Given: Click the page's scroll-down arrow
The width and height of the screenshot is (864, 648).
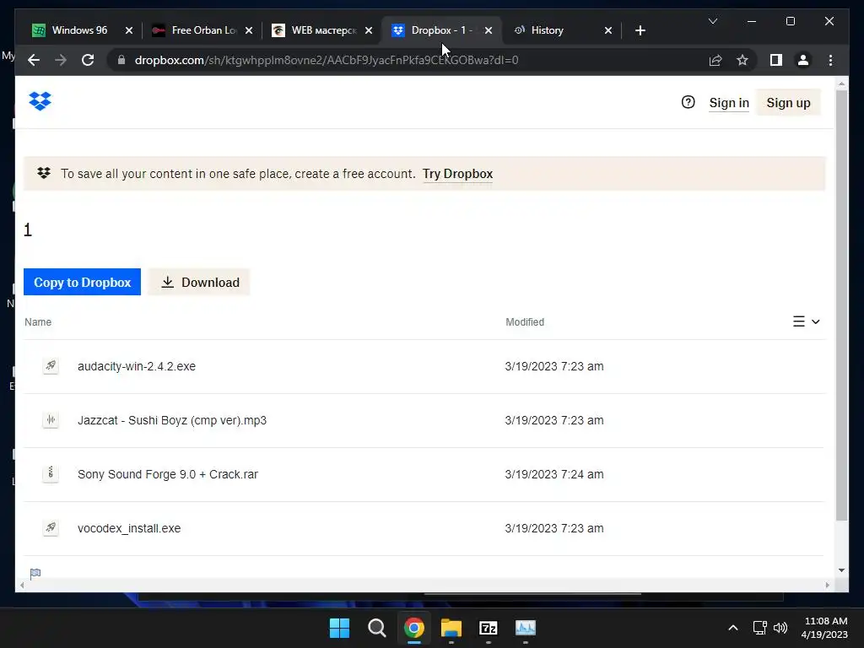Looking at the screenshot, I should click(841, 570).
